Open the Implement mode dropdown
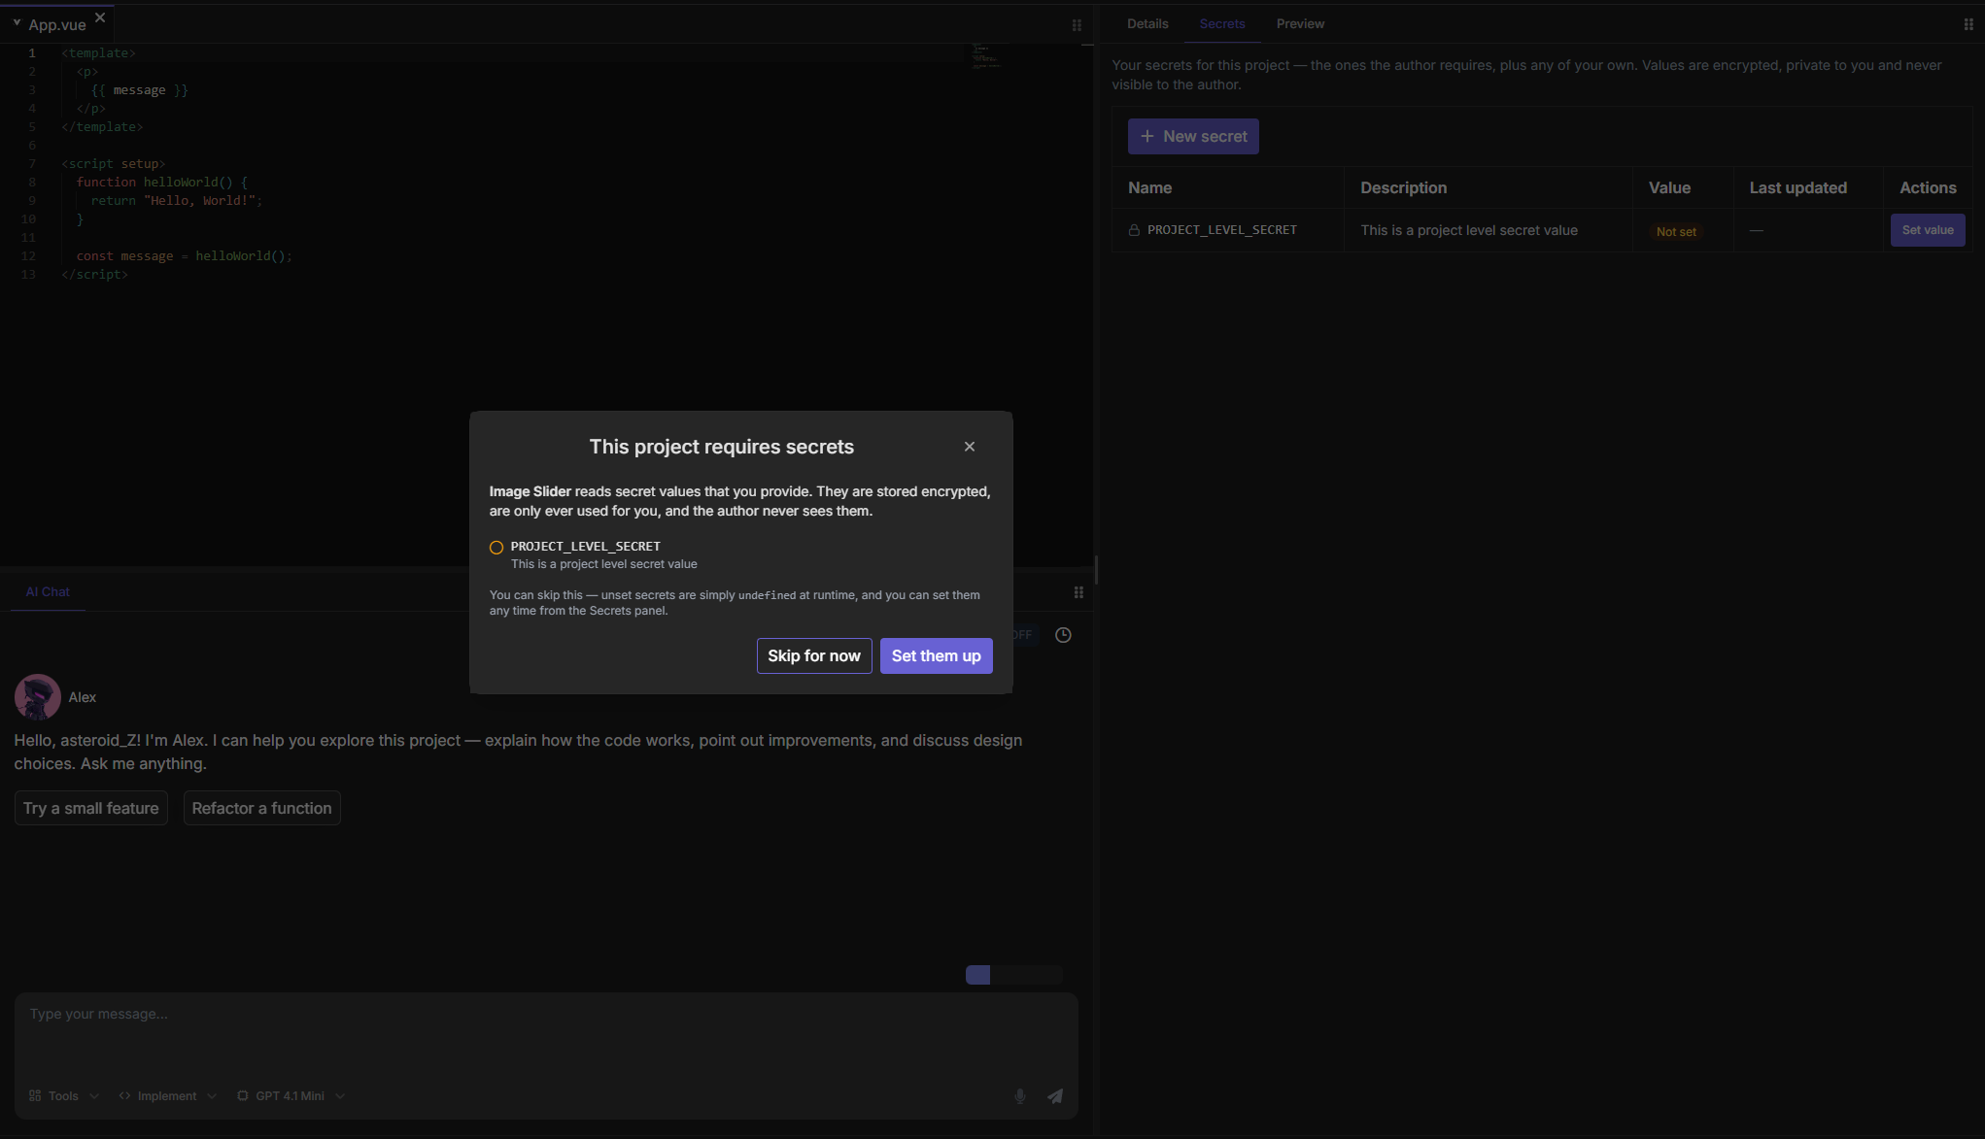 tap(167, 1096)
